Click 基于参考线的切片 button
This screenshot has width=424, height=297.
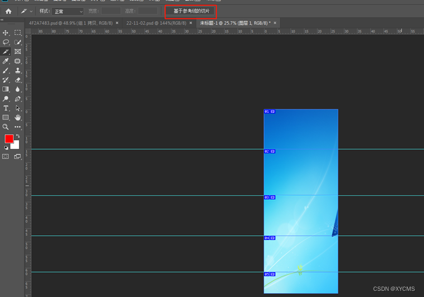pyautogui.click(x=191, y=11)
